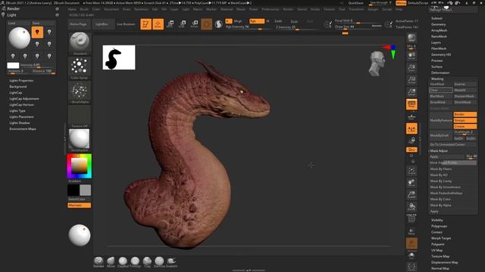Click the AAHalf icon

click(x=411, y=92)
